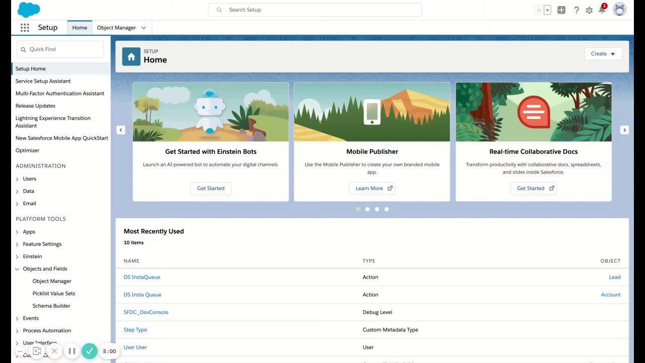Open the setup gear menu

tap(589, 10)
